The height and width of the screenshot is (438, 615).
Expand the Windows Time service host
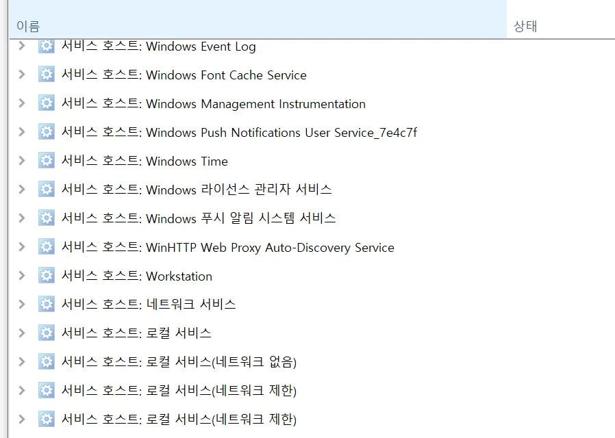click(x=22, y=161)
